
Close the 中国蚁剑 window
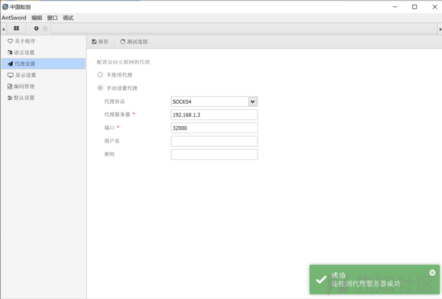coord(435,7)
